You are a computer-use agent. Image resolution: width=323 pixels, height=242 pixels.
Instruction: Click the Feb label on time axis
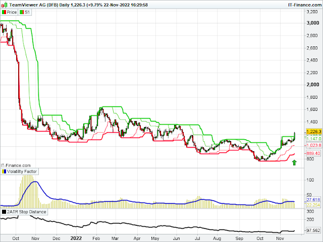pyautogui.click(x=96, y=238)
